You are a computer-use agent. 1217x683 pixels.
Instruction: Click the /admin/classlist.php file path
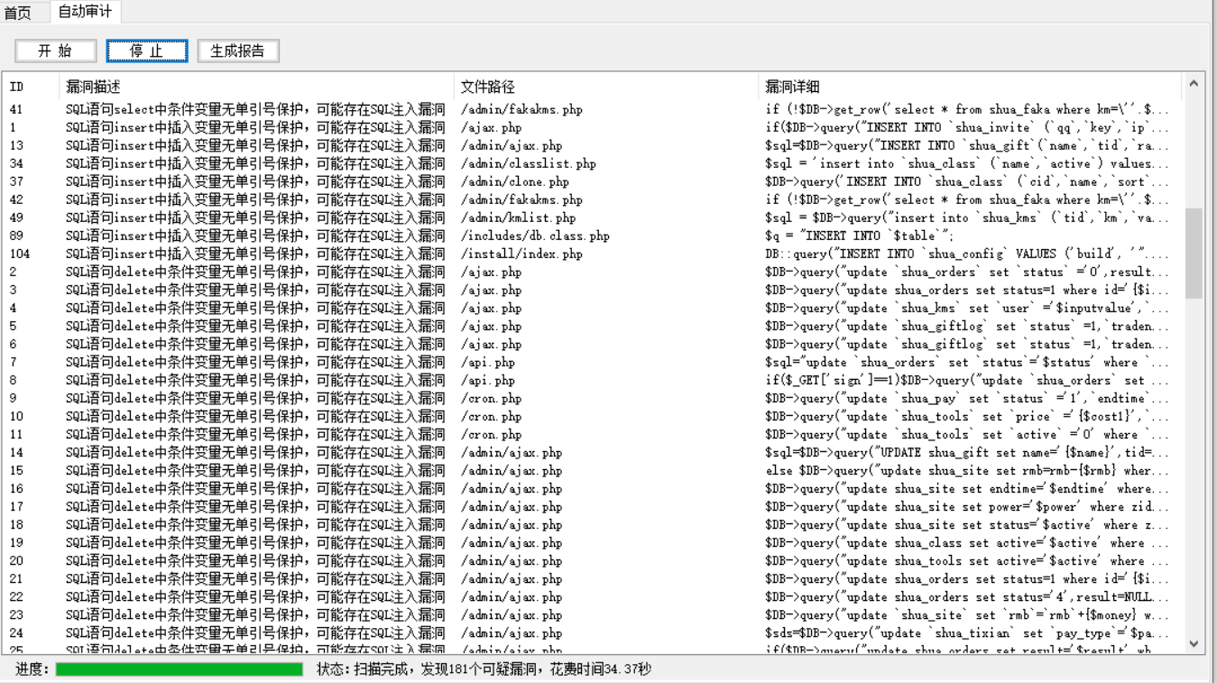point(528,163)
